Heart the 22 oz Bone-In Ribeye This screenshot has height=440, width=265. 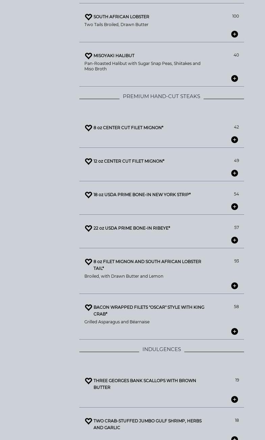click(88, 228)
